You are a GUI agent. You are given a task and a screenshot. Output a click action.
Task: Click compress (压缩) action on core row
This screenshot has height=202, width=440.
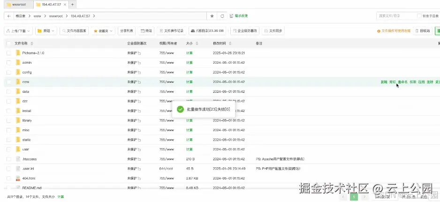(x=422, y=82)
